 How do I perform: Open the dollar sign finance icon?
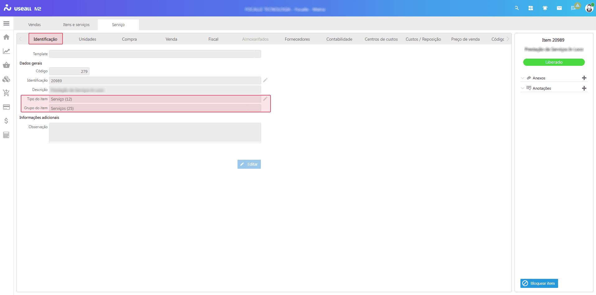pyautogui.click(x=6, y=121)
